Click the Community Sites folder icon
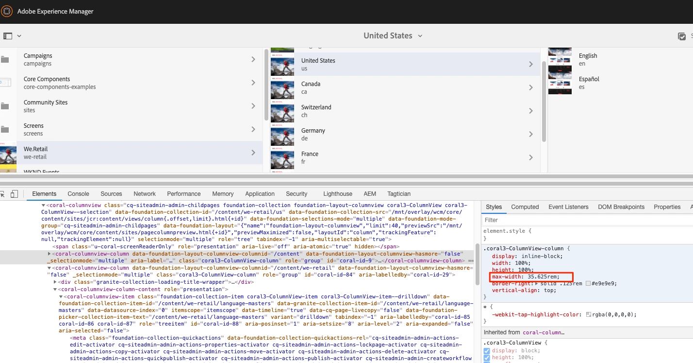This screenshot has height=363, width=693. pyautogui.click(x=5, y=106)
